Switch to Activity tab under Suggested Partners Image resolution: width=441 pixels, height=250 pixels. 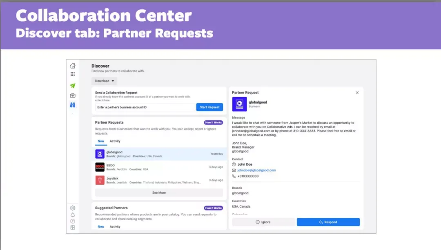[115, 227]
